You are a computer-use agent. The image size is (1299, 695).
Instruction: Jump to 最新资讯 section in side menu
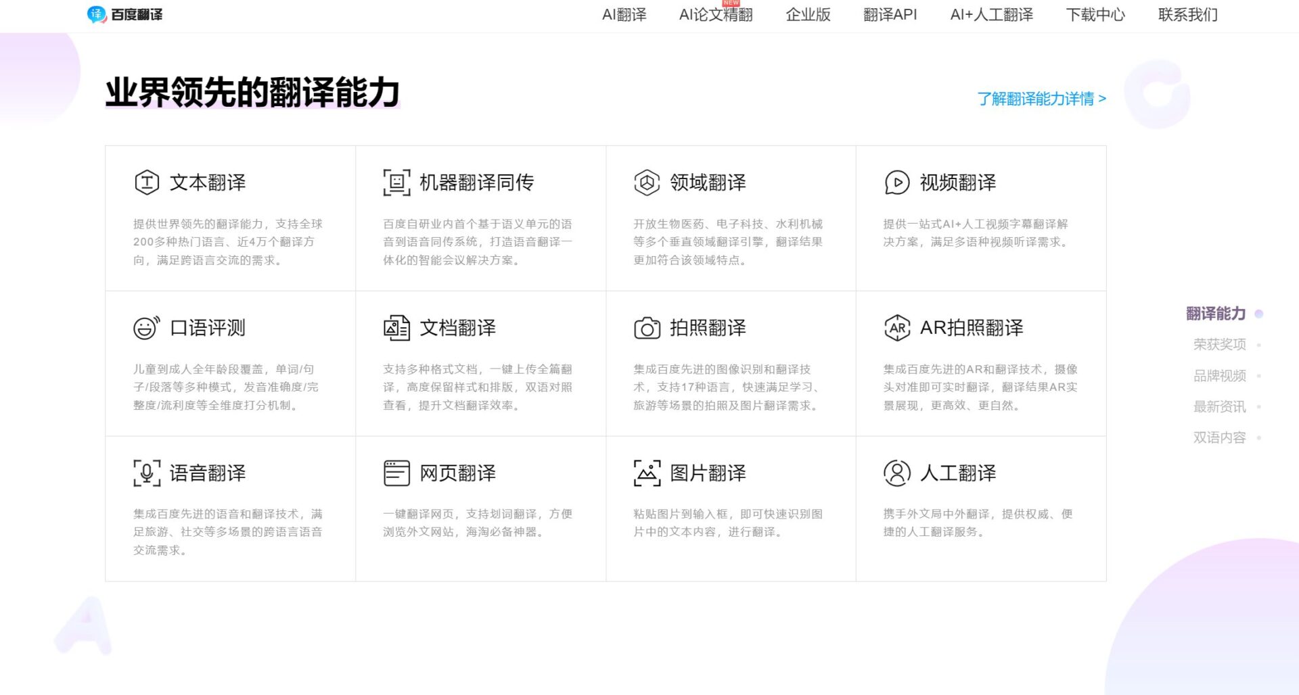pos(1220,407)
